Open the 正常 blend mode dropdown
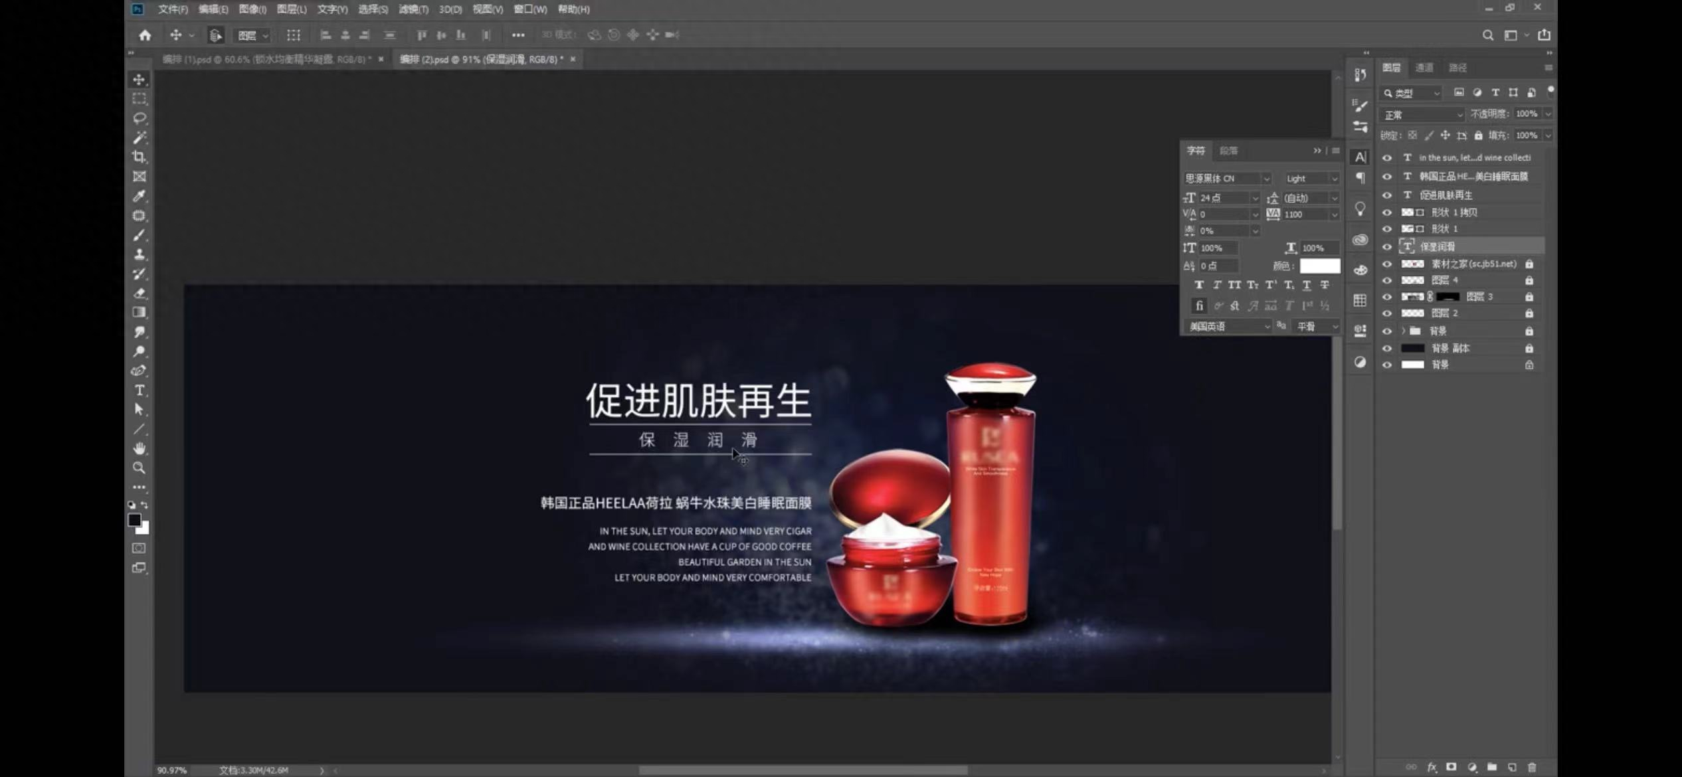 (x=1422, y=115)
